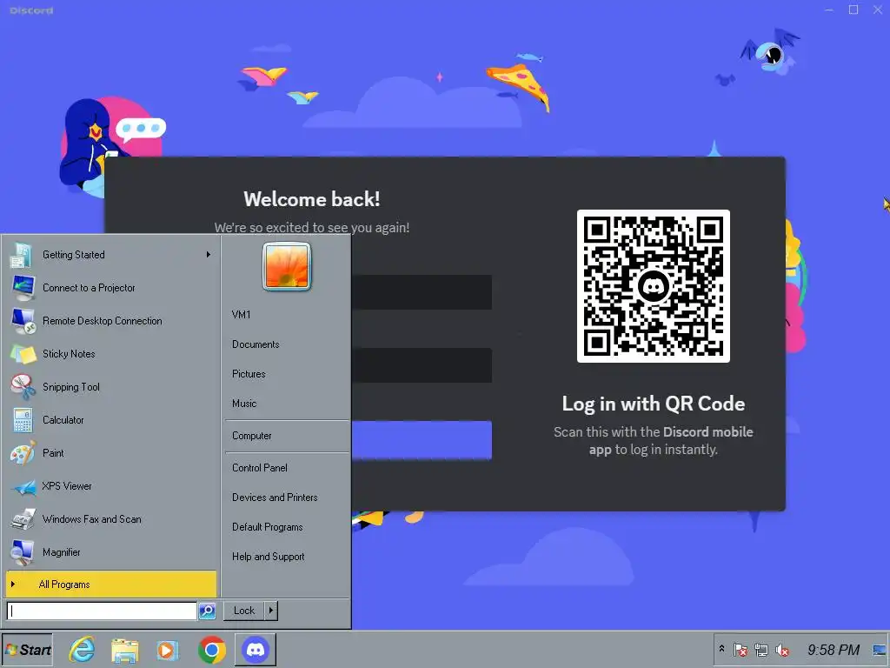Viewport: 890px width, 668px height.
Task: Click the 9:58 PM clock
Action: tap(834, 650)
